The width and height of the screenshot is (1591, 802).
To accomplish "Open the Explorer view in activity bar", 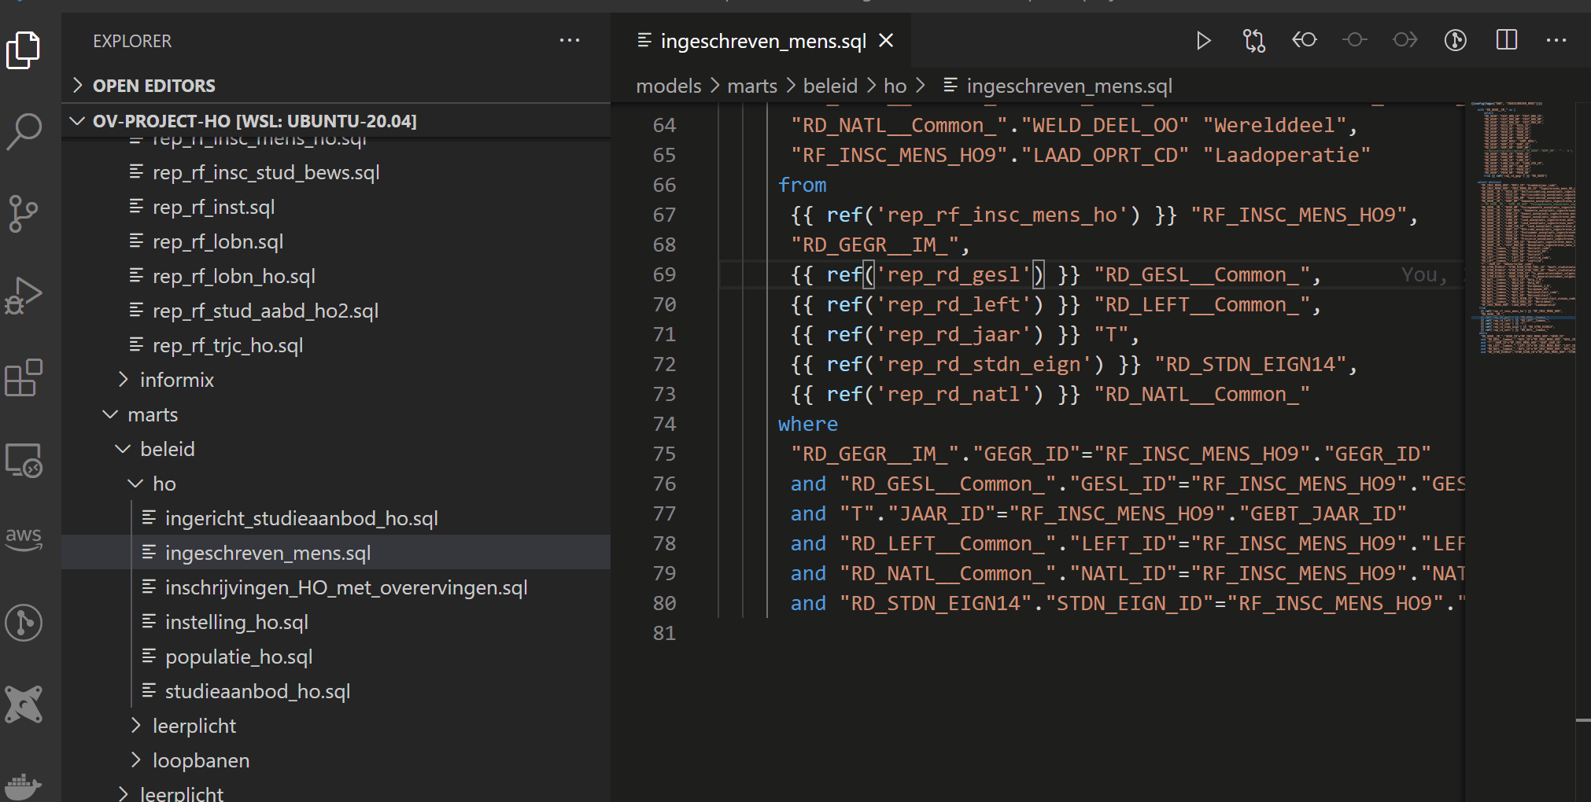I will point(24,50).
